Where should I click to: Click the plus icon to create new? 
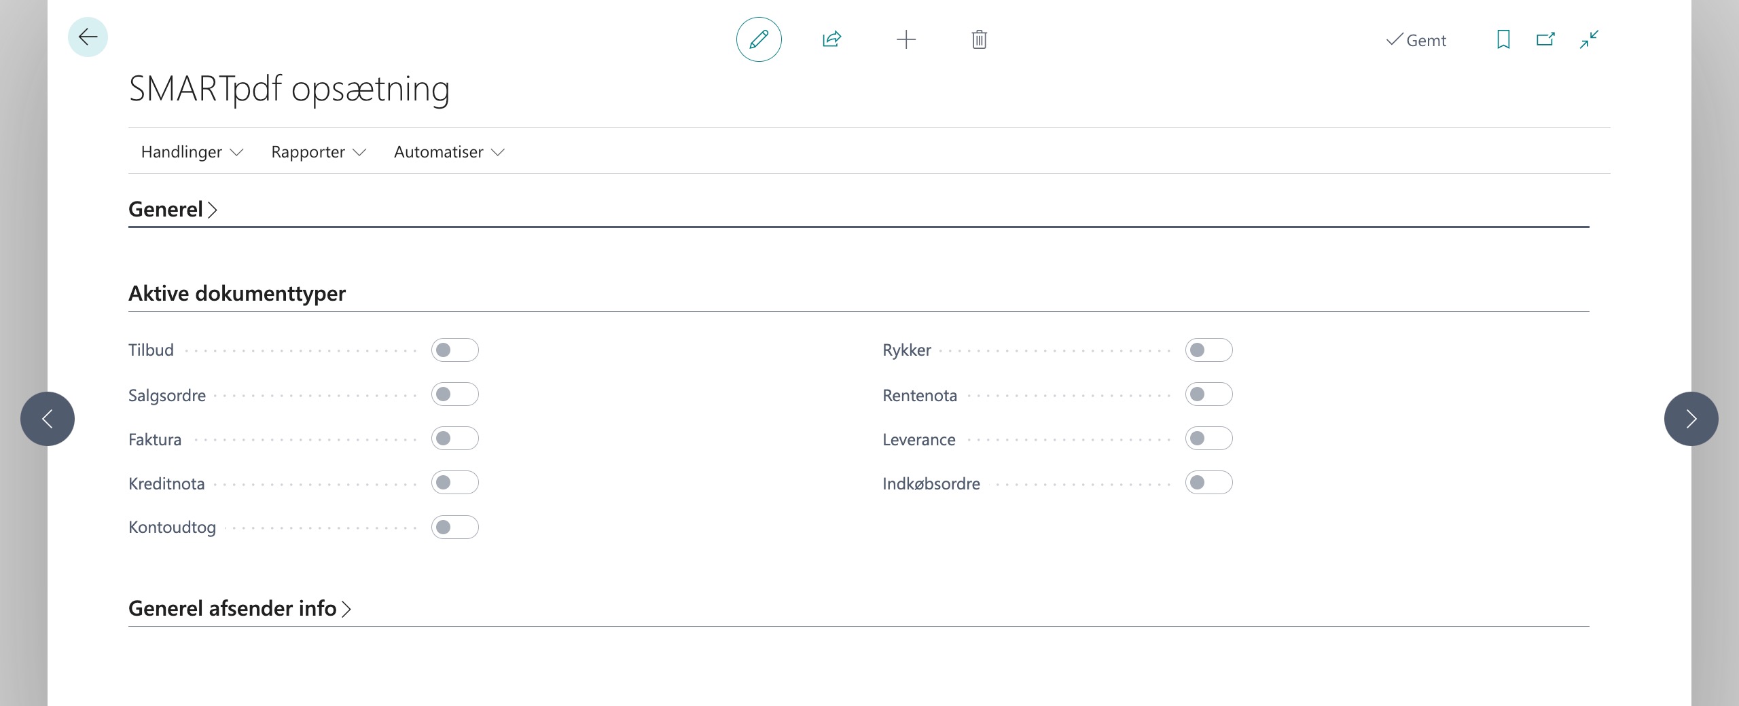(906, 39)
